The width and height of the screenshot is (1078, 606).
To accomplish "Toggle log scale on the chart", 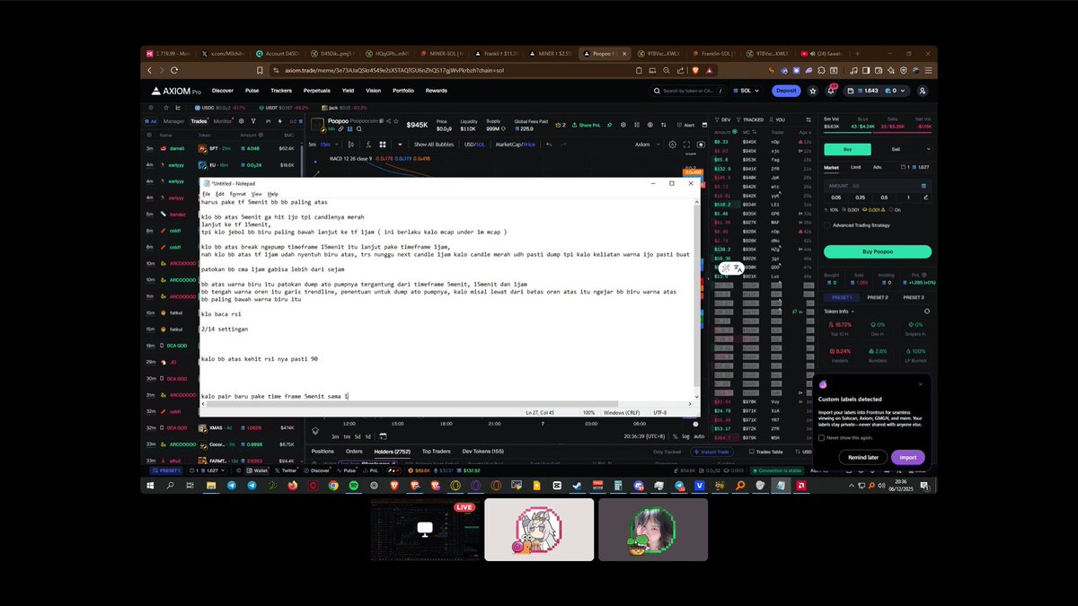I will point(686,436).
